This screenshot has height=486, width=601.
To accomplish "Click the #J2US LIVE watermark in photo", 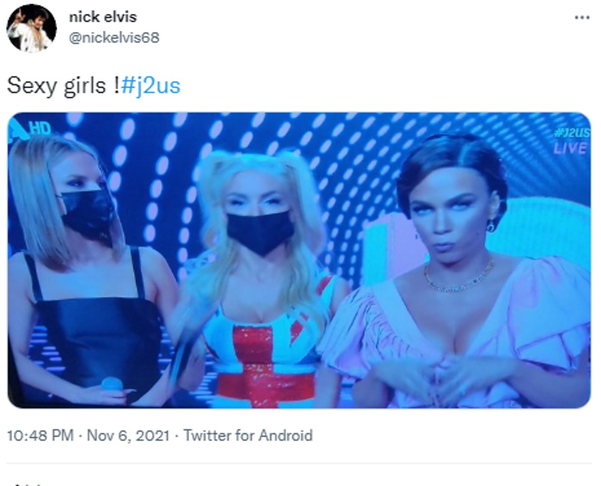I will tap(571, 141).
